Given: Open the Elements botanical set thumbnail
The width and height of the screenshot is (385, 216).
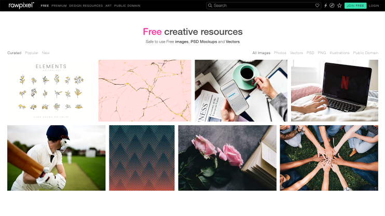Looking at the screenshot, I should (x=51, y=90).
